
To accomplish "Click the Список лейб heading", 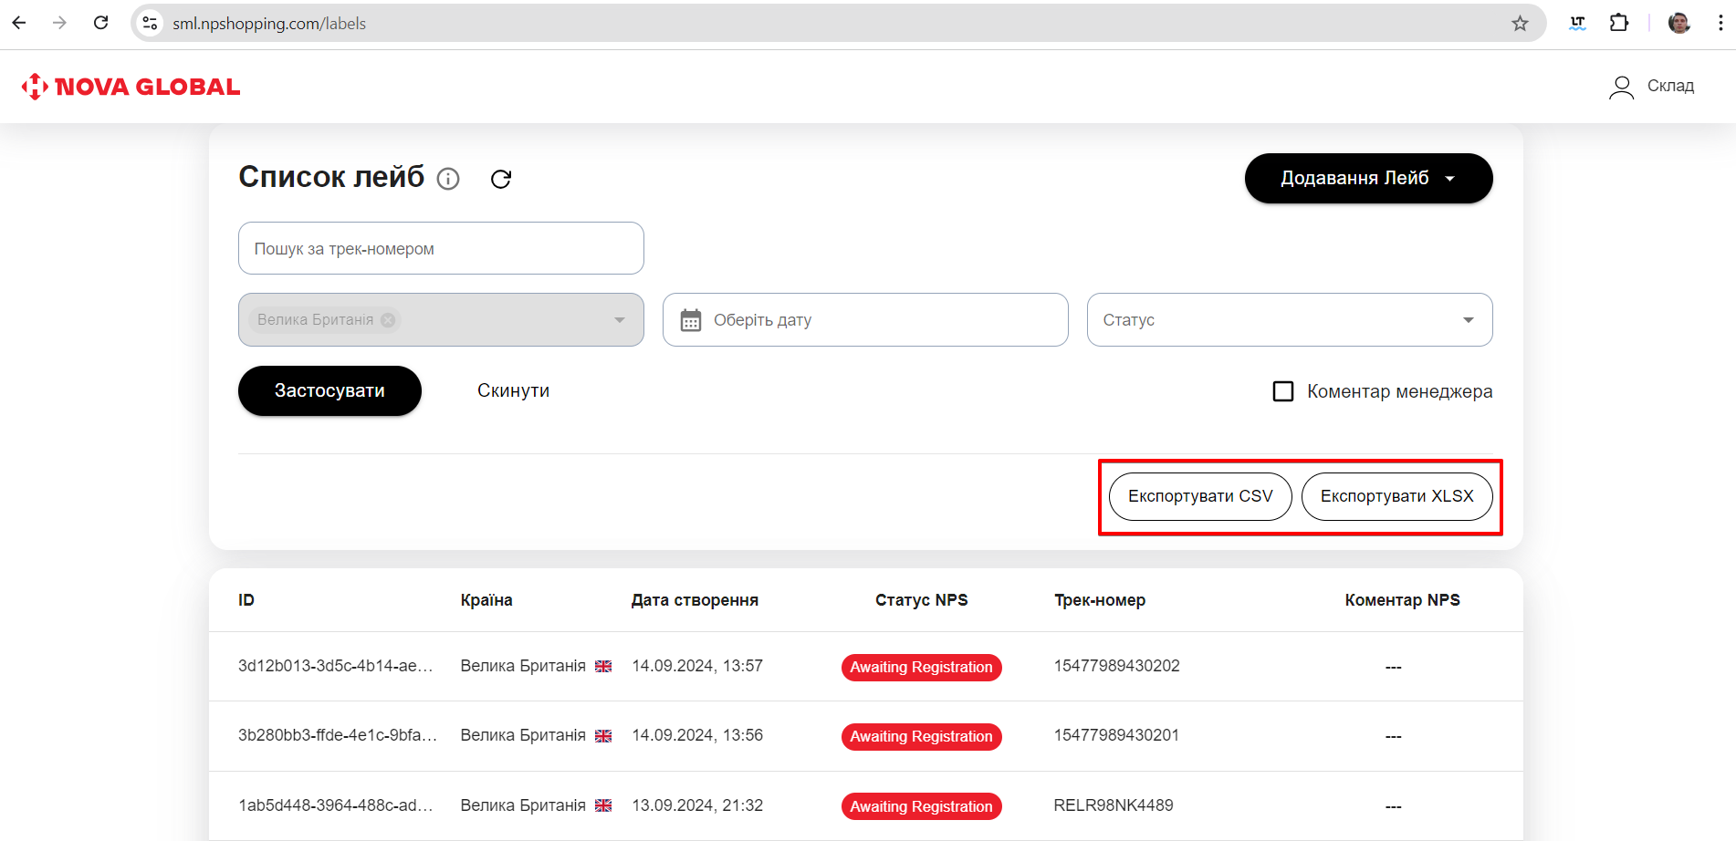I will point(331,177).
